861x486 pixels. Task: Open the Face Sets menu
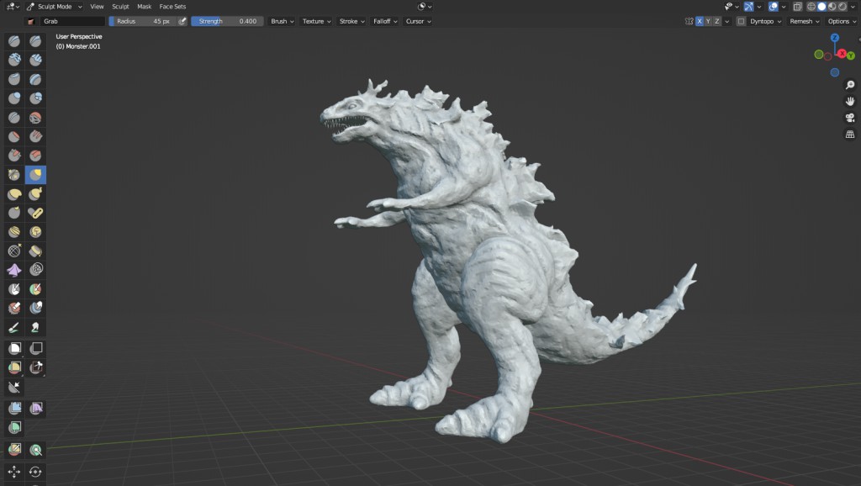(x=172, y=6)
